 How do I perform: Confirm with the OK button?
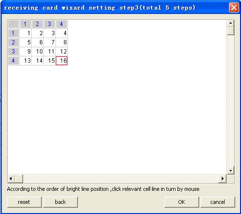click(181, 202)
